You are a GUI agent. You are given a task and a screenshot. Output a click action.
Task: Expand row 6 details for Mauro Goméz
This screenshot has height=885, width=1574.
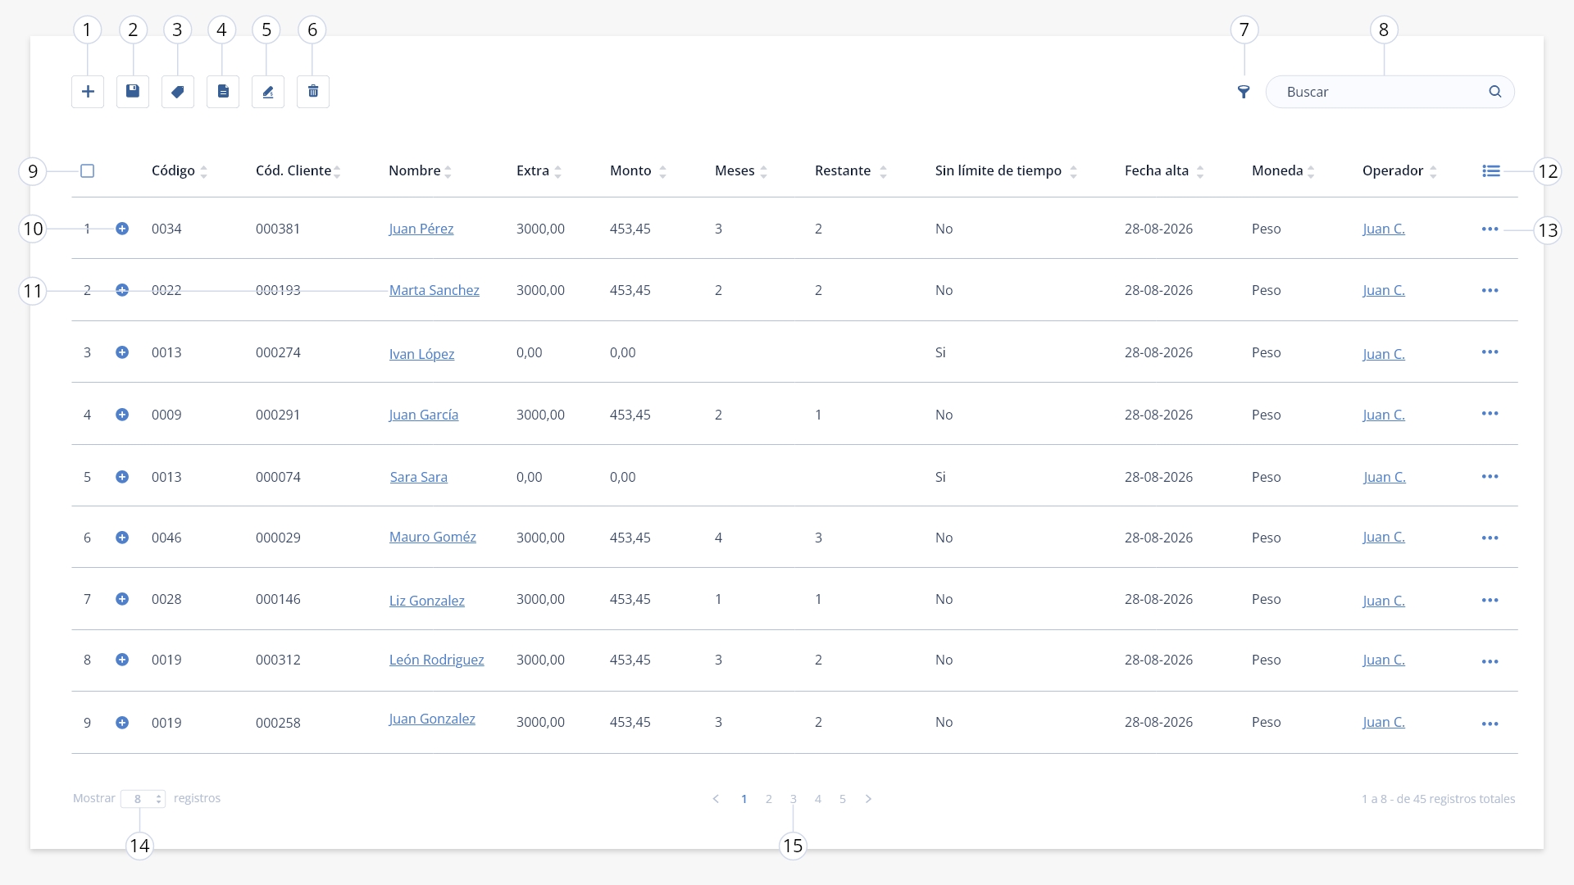click(x=122, y=538)
